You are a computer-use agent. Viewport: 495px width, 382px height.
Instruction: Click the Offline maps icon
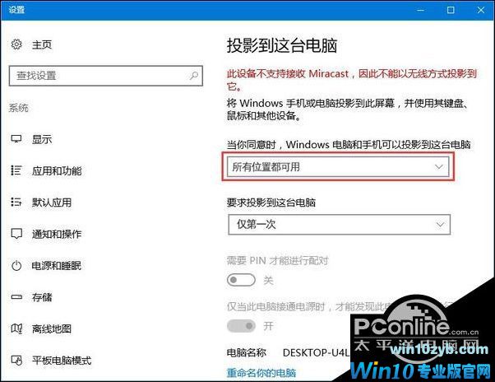[x=16, y=328]
